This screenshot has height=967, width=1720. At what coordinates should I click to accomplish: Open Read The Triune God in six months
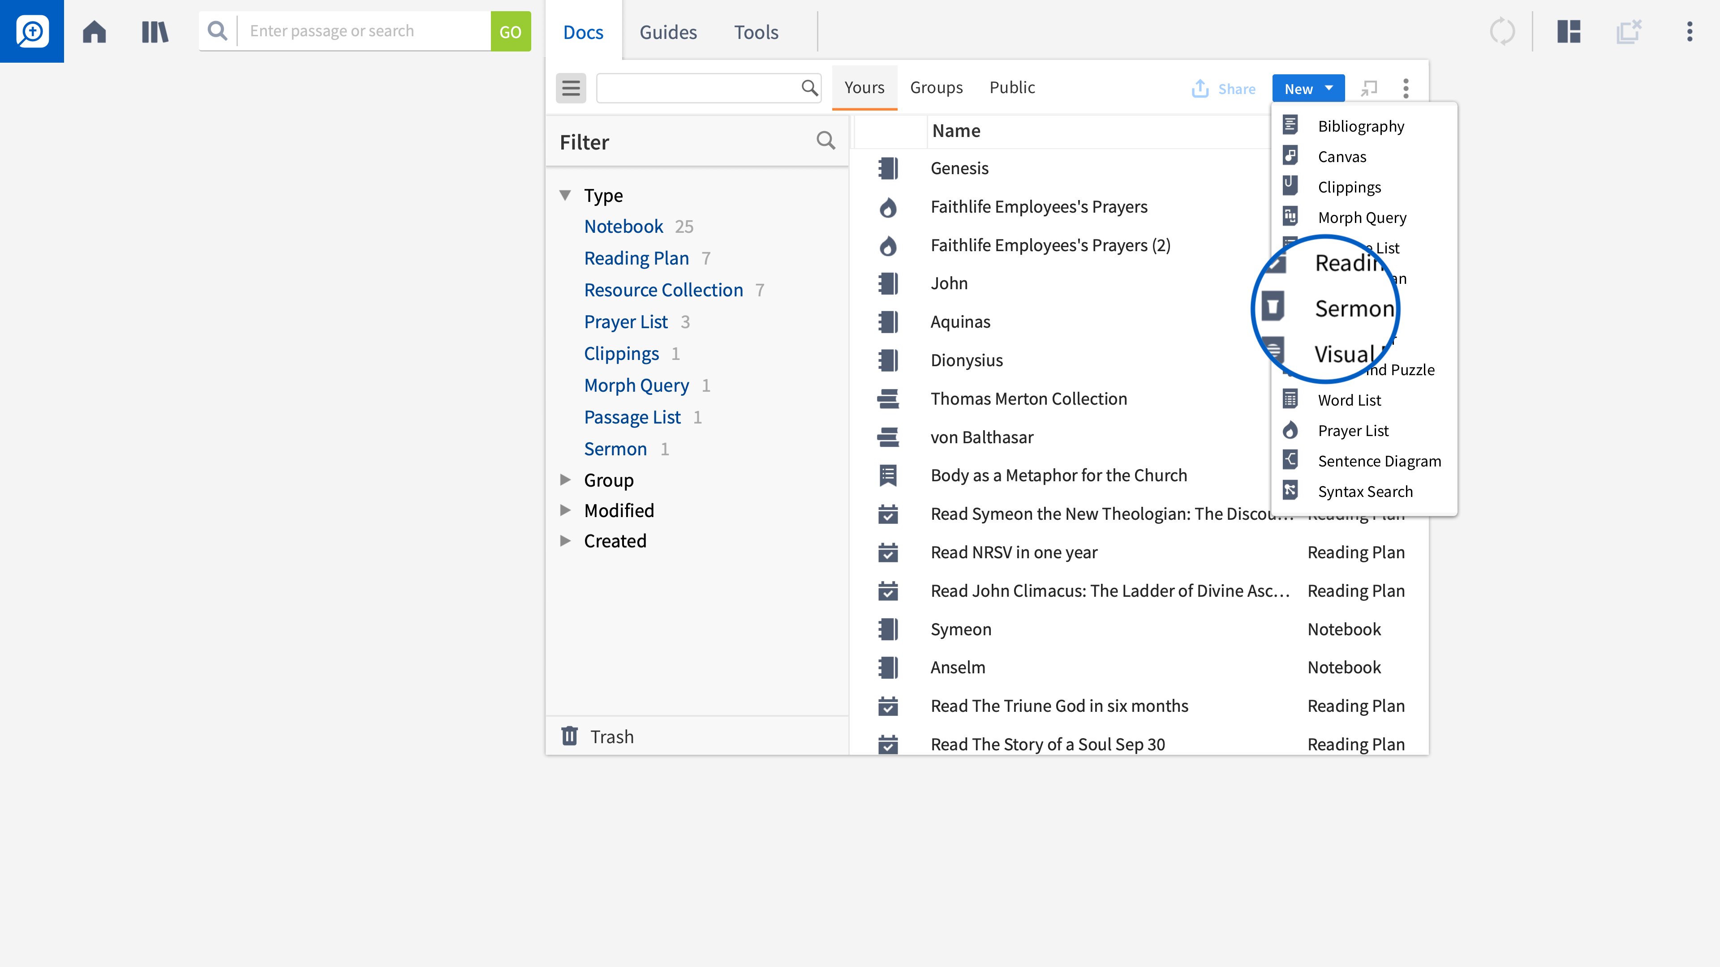pos(1059,706)
